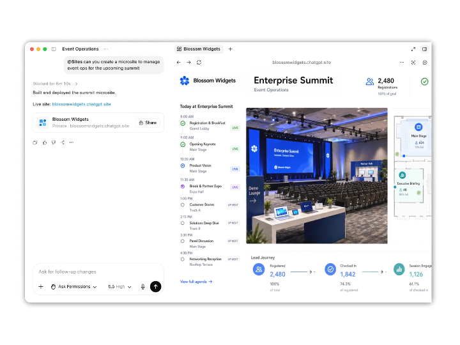
Task: Click the rightmost browser bar icon
Action: [425, 63]
